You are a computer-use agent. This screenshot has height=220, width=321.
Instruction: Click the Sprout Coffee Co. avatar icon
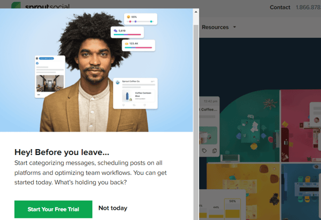coord(118,82)
